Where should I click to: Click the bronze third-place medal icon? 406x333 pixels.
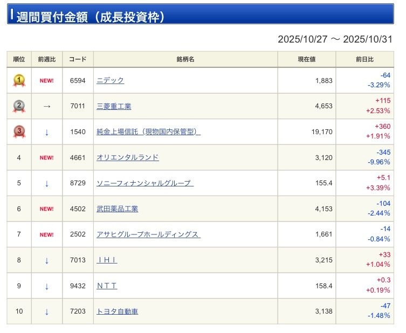tap(19, 132)
